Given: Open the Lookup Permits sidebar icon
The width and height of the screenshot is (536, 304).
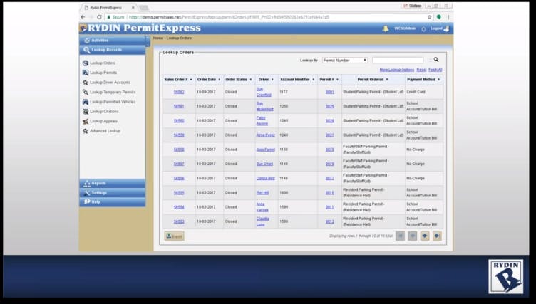Looking at the screenshot, I should (x=86, y=73).
